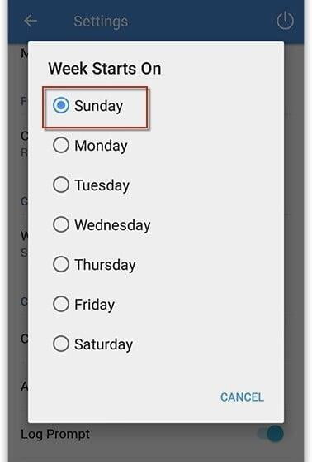Click the Monday label text
Viewport: 312px width, 462px height.
point(101,146)
